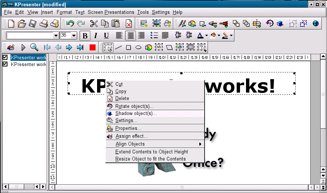Paste from clipboard toolbar icon

pyautogui.click(x=116, y=24)
